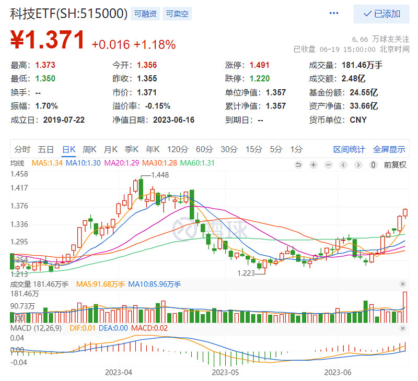This screenshot has height=381, width=418.
Task: Switch to the 周K weekly candlestick tab
Action: (89, 149)
